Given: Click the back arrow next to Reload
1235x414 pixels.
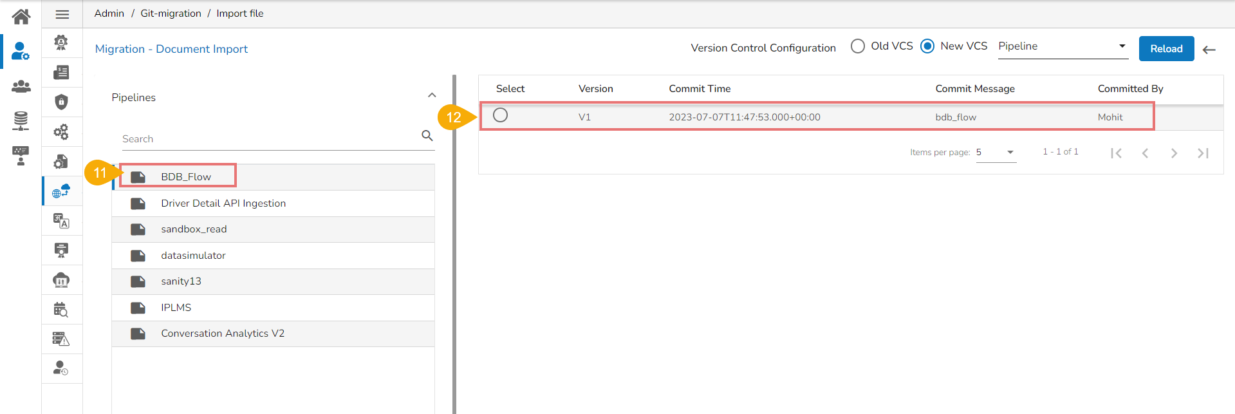Looking at the screenshot, I should 1209,50.
